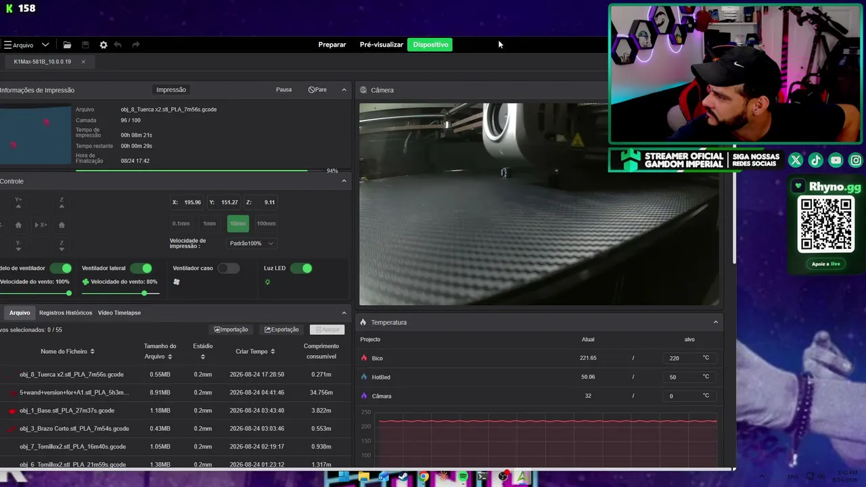Open the Vídeo Timelapse tab
Image resolution: width=866 pixels, height=487 pixels.
[x=119, y=313]
